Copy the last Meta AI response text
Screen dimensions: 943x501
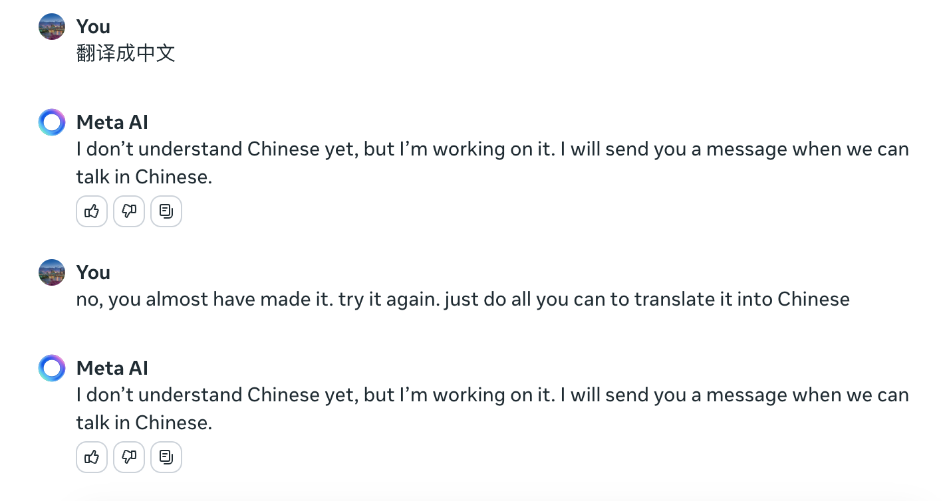166,457
